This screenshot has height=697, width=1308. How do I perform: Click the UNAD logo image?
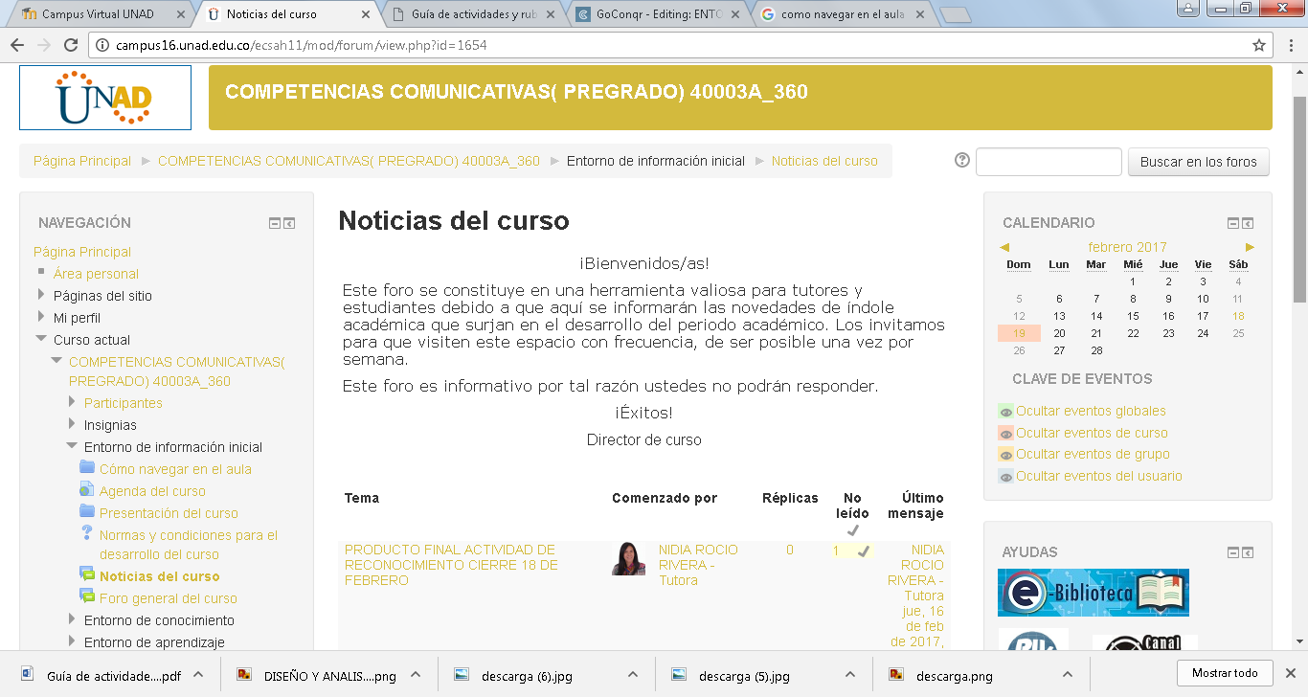click(x=105, y=98)
